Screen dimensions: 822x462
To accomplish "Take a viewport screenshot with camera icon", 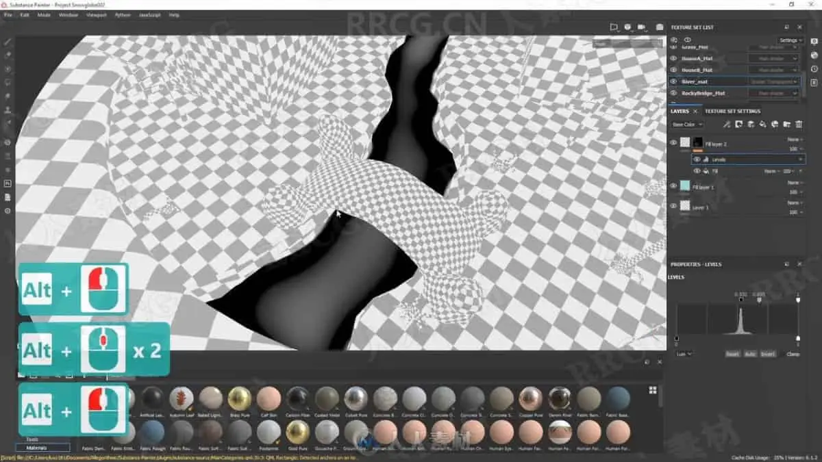I will click(660, 27).
